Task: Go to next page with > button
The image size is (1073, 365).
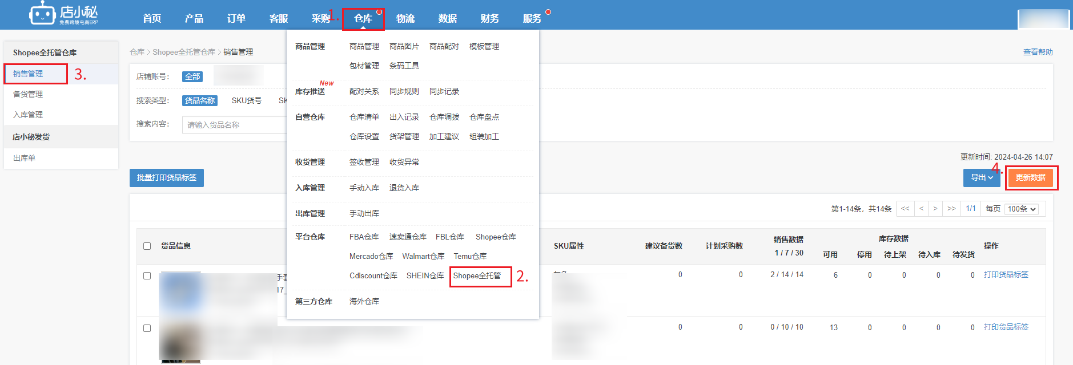Action: pos(935,209)
